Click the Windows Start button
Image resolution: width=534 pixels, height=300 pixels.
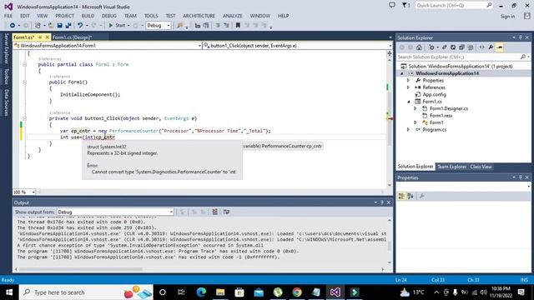(x=9, y=292)
